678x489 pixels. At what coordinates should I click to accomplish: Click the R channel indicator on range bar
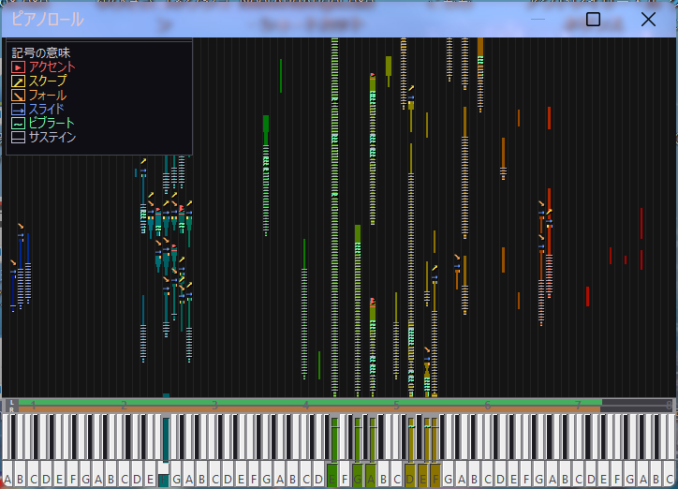click(12, 408)
